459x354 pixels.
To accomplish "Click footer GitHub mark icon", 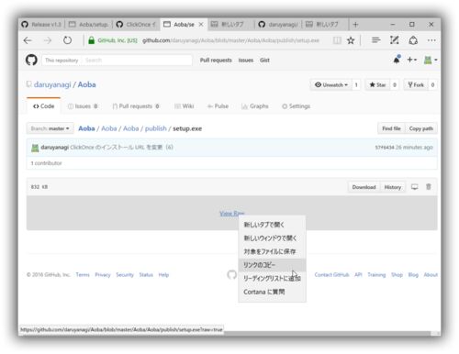I will coord(231,274).
